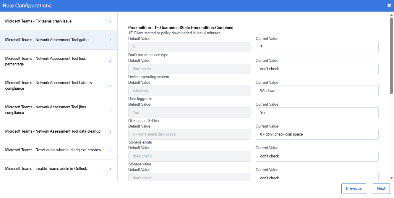Click Current Value field for Disk space GB free
This screenshot has height=198, width=394.
tap(317, 134)
